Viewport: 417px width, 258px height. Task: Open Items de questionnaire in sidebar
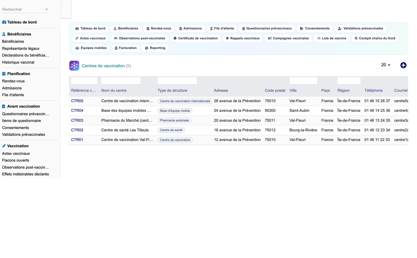[22, 120]
